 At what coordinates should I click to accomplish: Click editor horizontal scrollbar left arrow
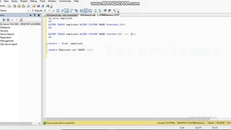pos(44,119)
